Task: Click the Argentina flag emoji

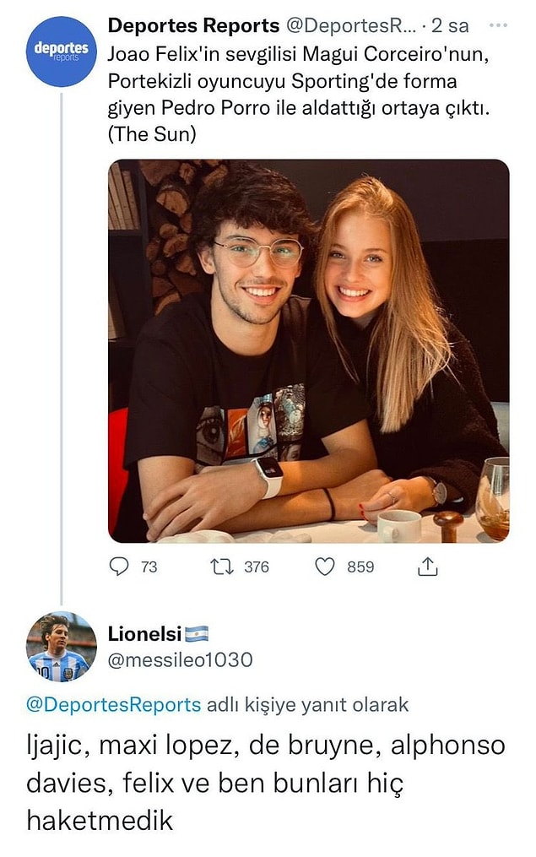Action: 197,634
